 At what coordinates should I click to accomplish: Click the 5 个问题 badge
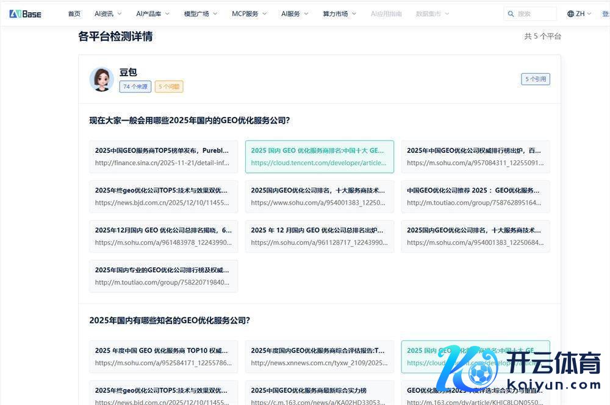pyautogui.click(x=169, y=86)
